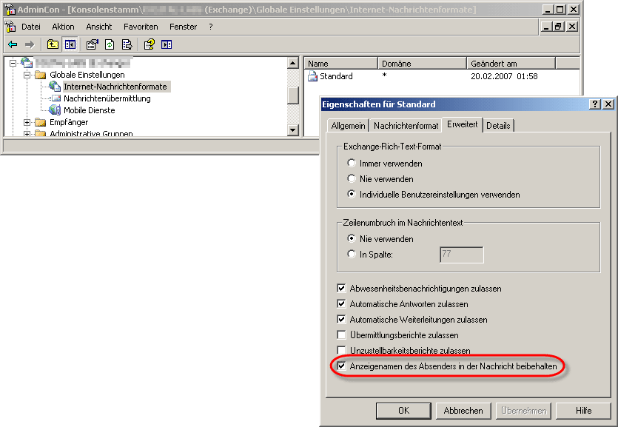The image size is (618, 427).
Task: Click the tree pane vertical scrollbar thumb
Action: pyautogui.click(x=293, y=95)
